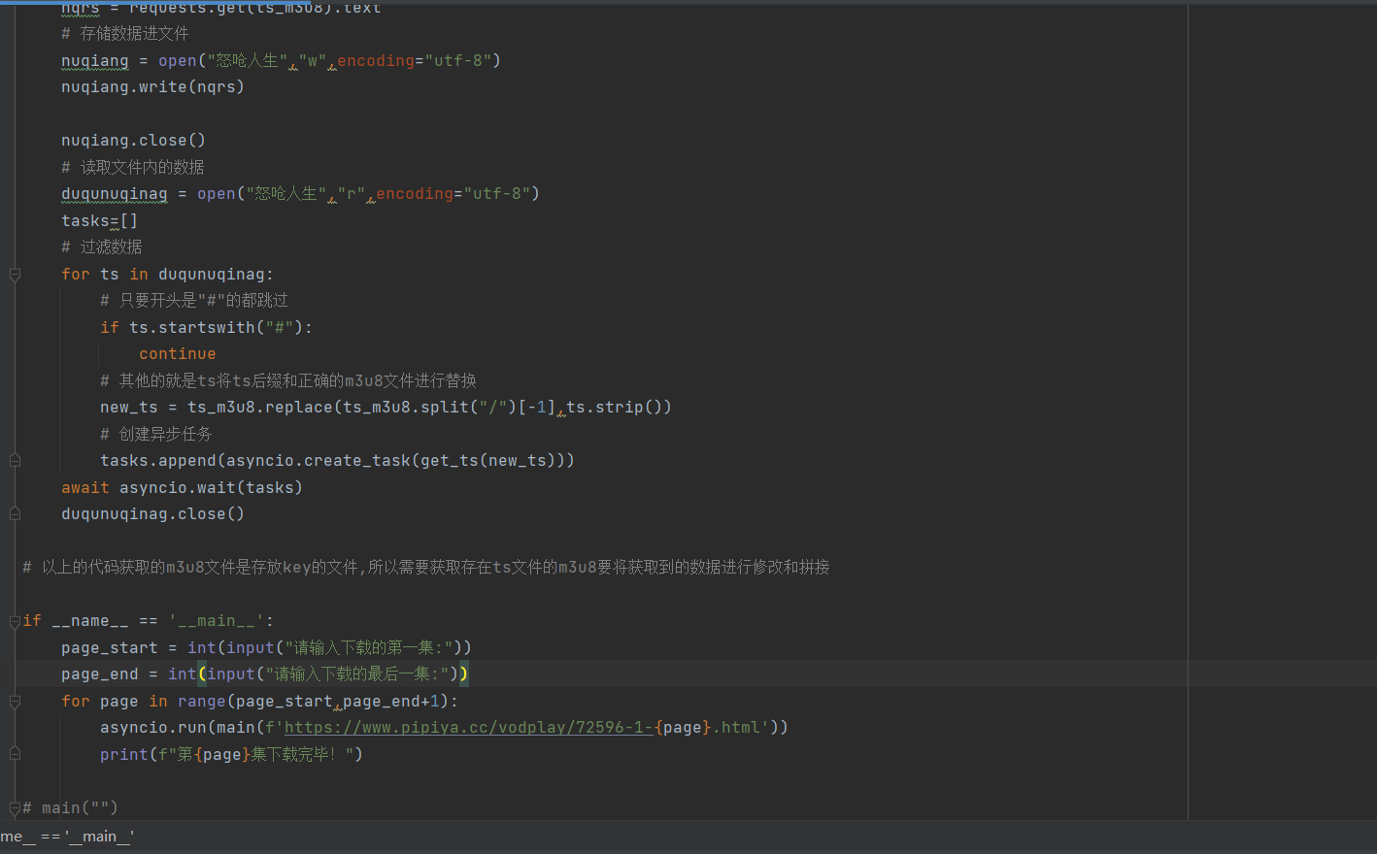Click the '只要开头是"#"的都跳过' comment
The height and width of the screenshot is (854, 1377).
pos(193,301)
